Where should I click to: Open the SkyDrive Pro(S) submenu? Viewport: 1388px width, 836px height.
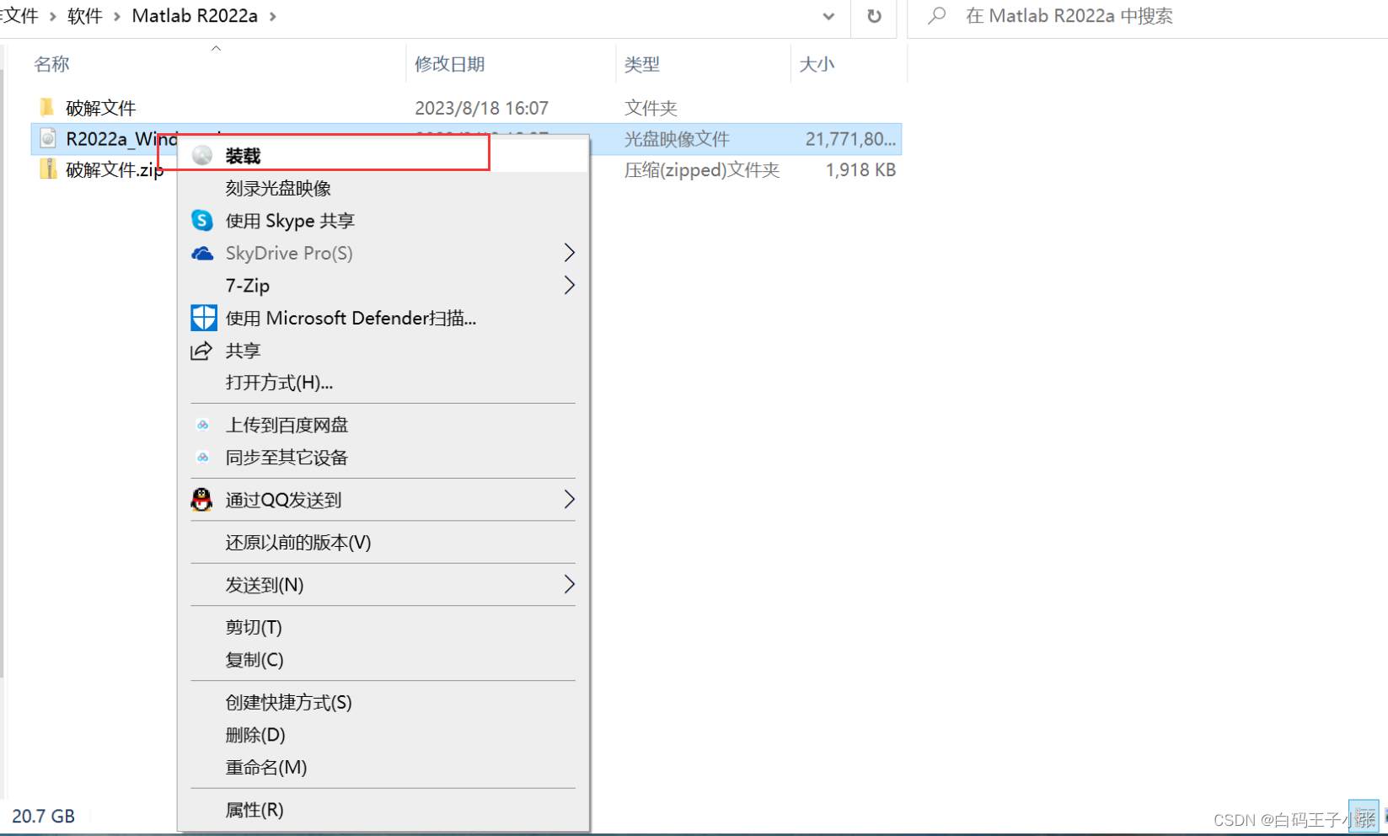coord(289,253)
